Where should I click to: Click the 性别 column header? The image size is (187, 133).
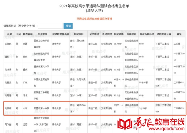coord(18,34)
